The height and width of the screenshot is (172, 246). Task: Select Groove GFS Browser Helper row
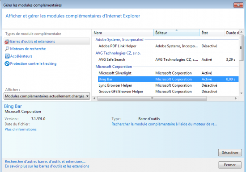click(168, 92)
